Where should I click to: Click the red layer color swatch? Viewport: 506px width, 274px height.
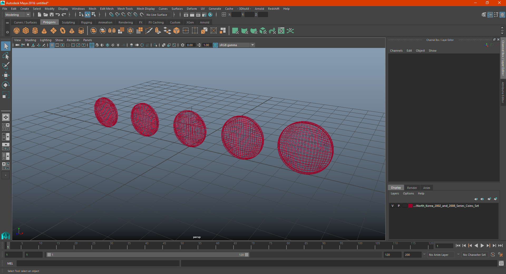pos(410,206)
